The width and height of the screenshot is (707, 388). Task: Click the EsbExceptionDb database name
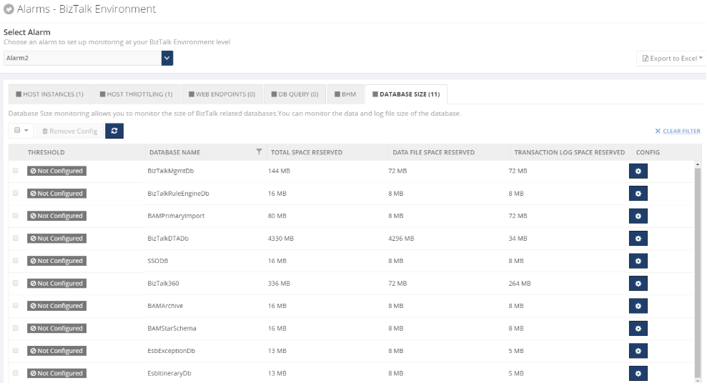tap(172, 351)
